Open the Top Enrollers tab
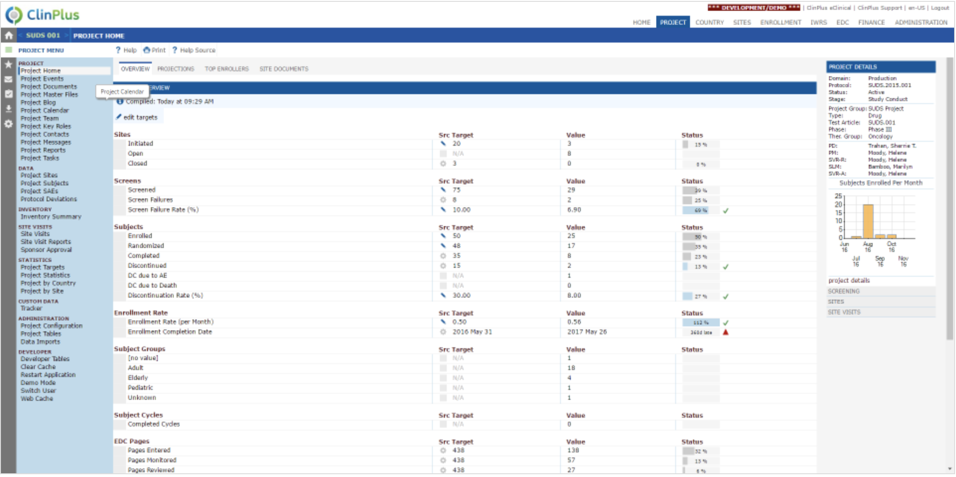Image resolution: width=956 pixels, height=477 pixels. [227, 69]
